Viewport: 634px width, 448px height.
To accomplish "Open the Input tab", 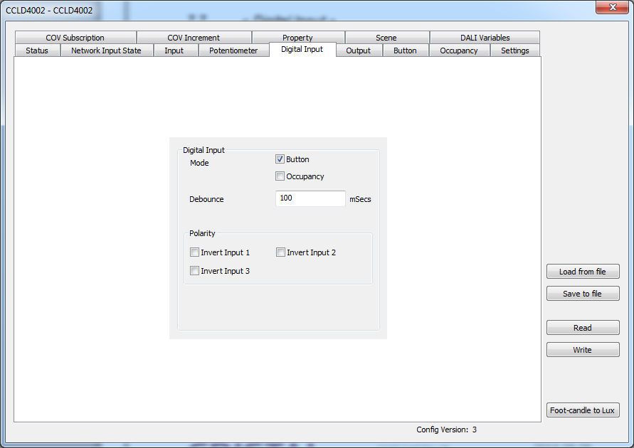I will pyautogui.click(x=174, y=50).
